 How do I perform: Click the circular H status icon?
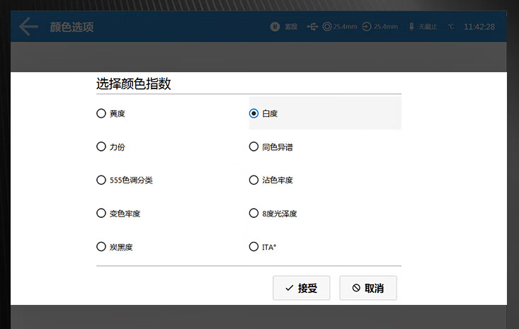(275, 27)
